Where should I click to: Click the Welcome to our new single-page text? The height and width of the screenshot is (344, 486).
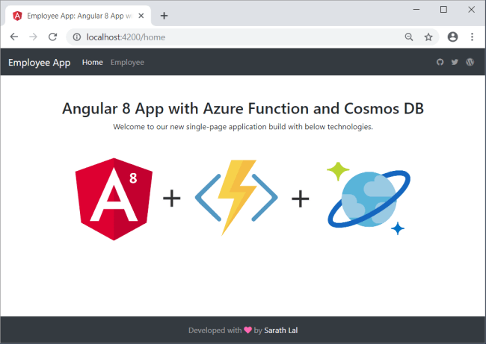pos(243,127)
